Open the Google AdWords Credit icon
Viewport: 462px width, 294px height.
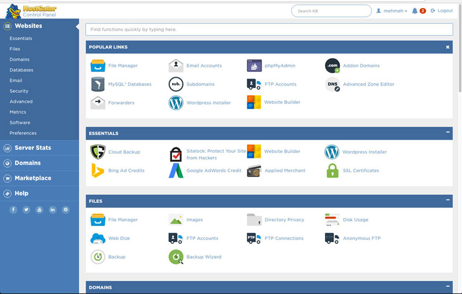pyautogui.click(x=176, y=171)
